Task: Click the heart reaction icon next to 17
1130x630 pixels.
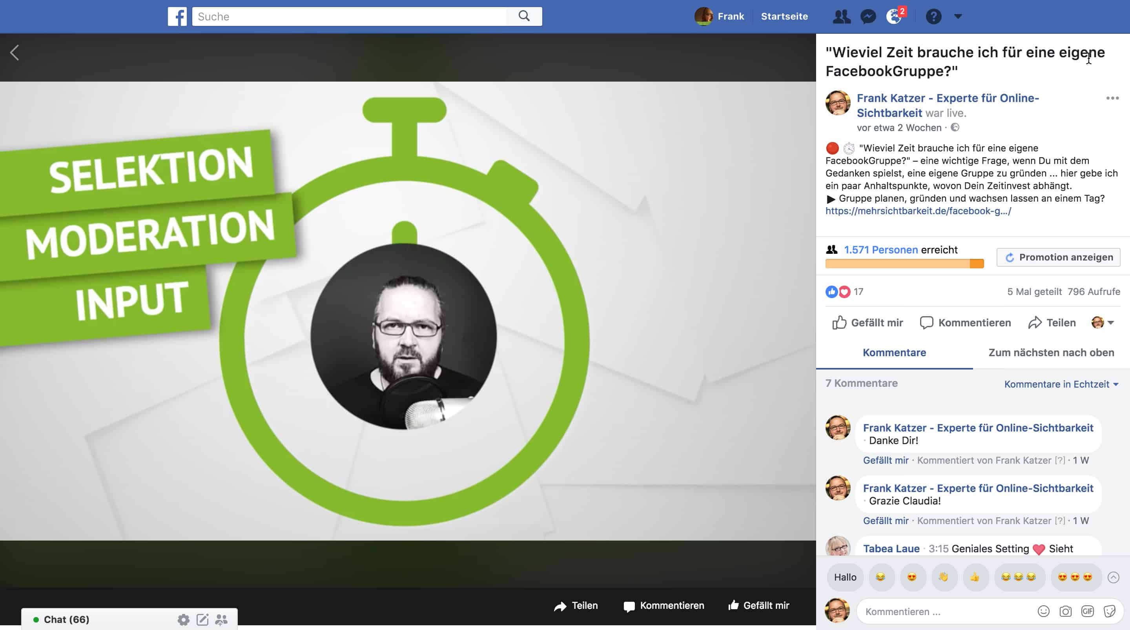Action: coord(844,292)
